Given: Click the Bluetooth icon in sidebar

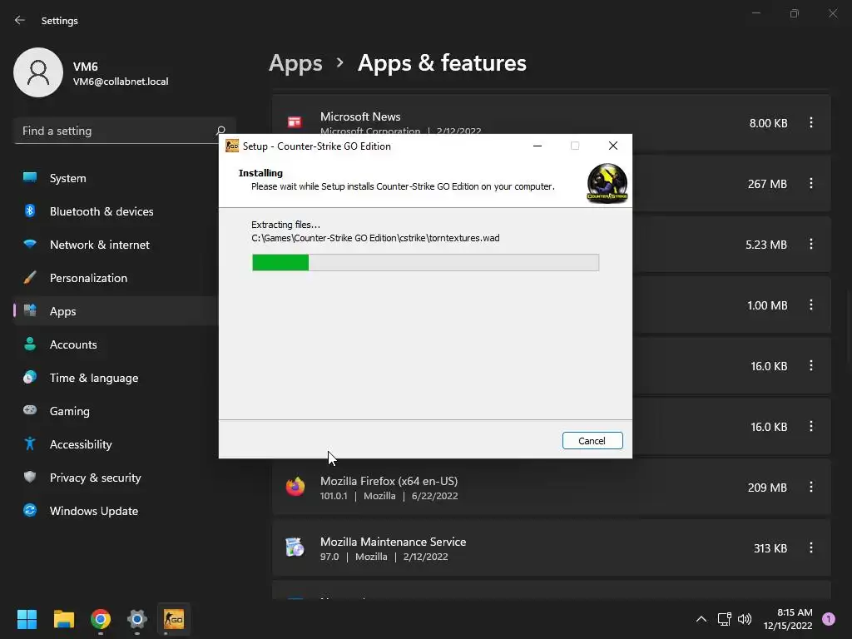Looking at the screenshot, I should point(30,211).
